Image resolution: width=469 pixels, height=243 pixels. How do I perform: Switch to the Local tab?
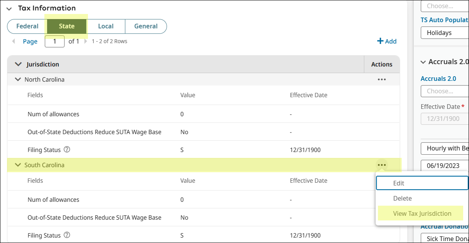(x=105, y=26)
